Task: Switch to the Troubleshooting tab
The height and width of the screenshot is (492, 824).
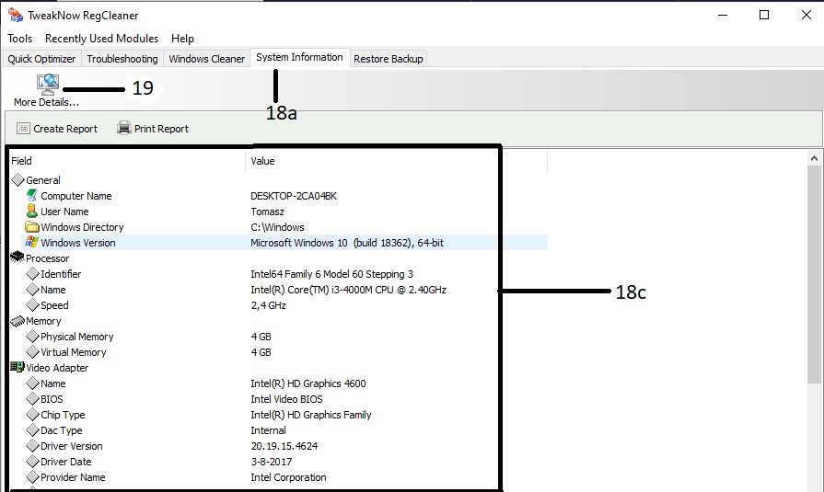Action: tap(122, 59)
